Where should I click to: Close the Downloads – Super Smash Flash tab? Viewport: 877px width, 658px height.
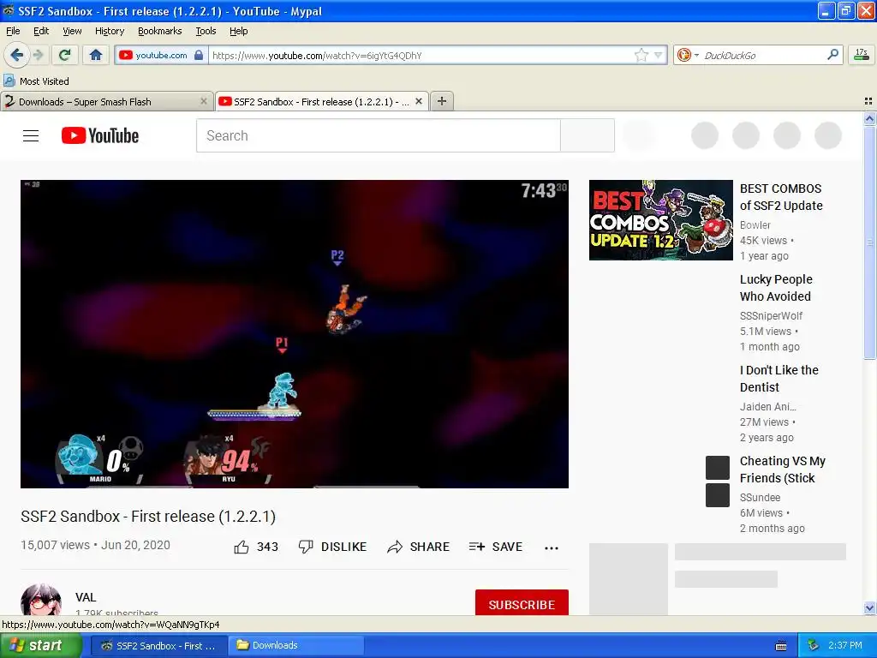pyautogui.click(x=204, y=101)
